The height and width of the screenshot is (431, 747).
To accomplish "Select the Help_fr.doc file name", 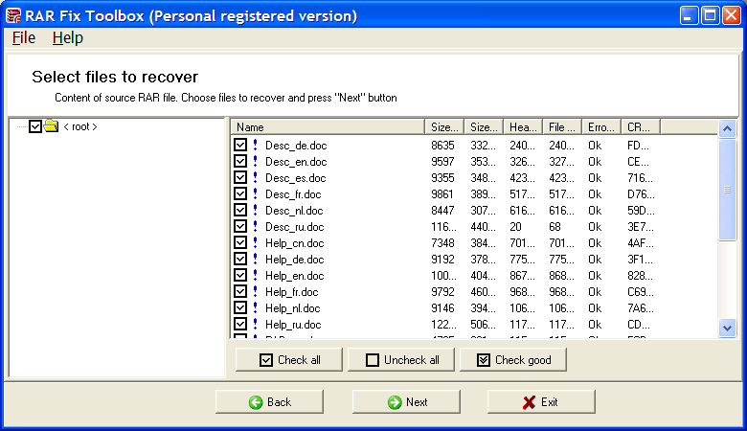I will click(x=291, y=291).
